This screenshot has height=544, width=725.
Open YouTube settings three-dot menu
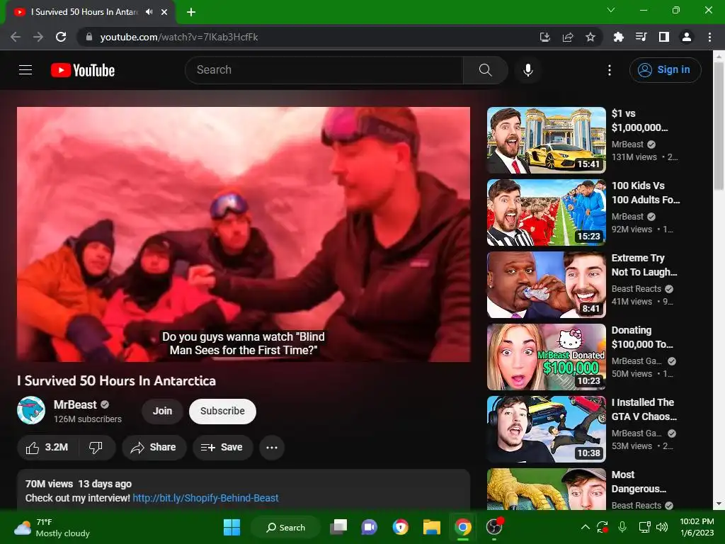tap(610, 70)
